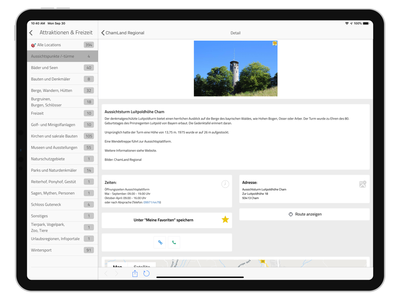Open Schloss Guteneck category
Viewport: 400px width, 300px height.
tap(62, 204)
